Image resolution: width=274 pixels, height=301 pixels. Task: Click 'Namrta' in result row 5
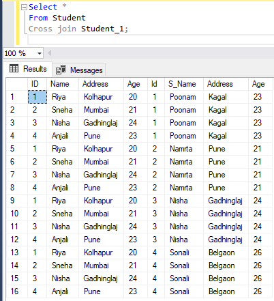(181, 149)
